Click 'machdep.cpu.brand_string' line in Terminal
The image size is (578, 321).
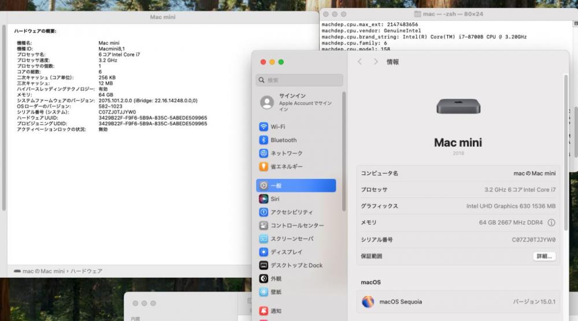coord(424,37)
